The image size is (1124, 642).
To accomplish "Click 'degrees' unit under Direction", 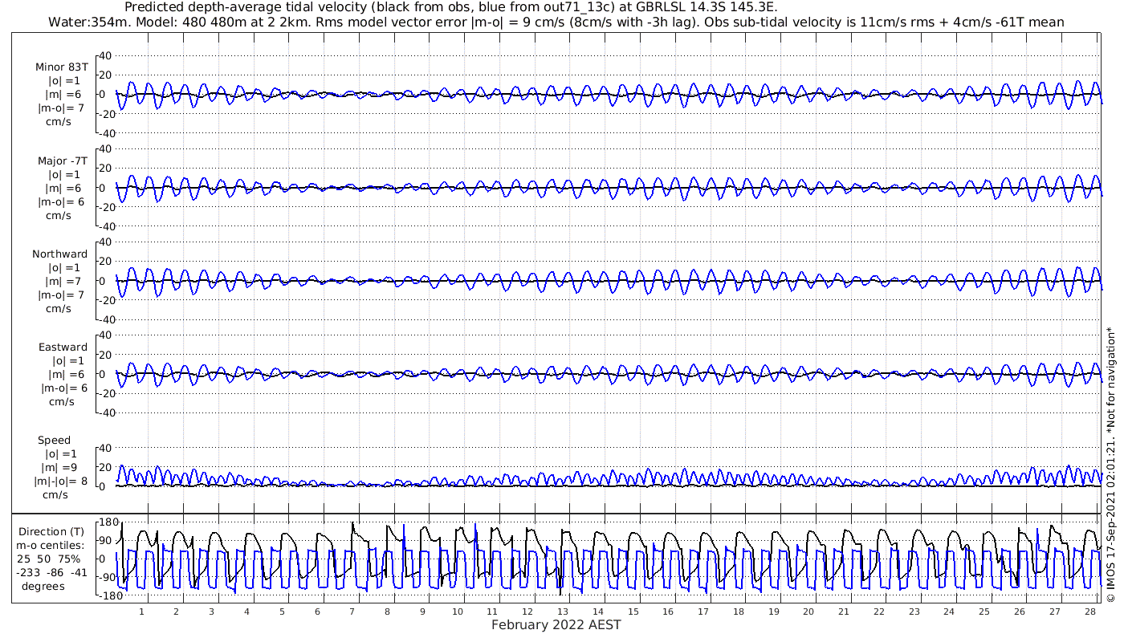I will [x=43, y=587].
